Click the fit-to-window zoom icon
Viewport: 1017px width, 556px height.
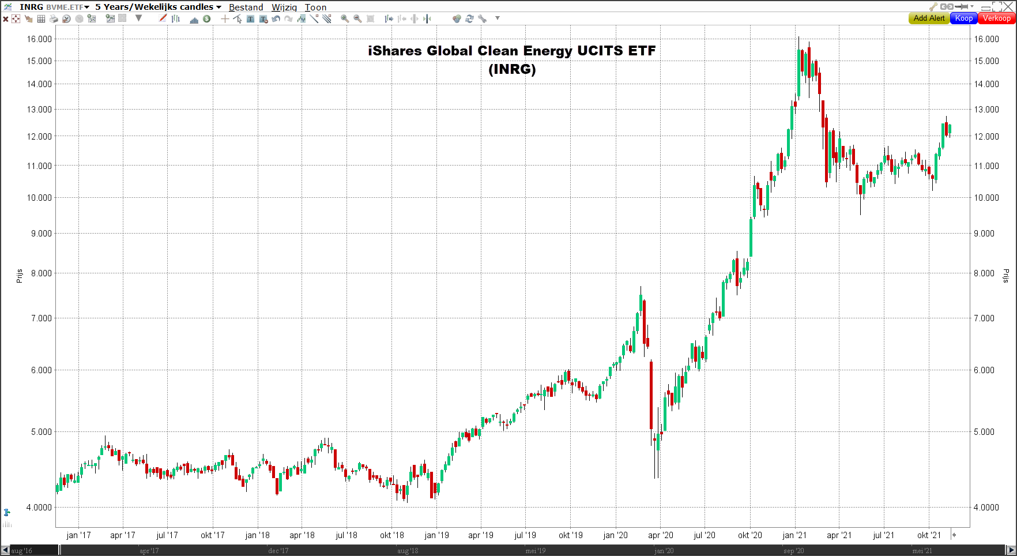(370, 19)
